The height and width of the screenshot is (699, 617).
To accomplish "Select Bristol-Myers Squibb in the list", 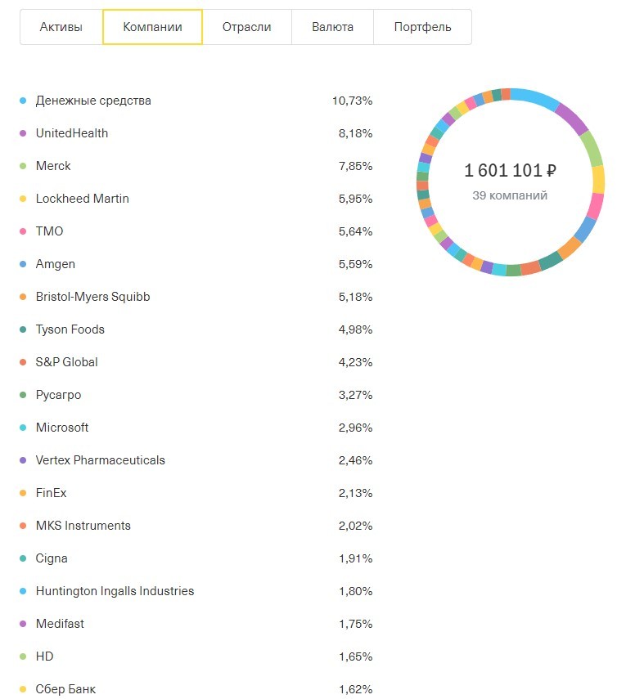I will click(x=196, y=297).
